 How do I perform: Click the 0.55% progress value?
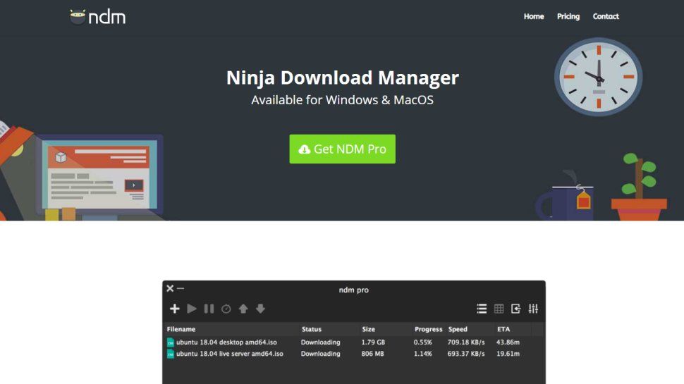(x=422, y=342)
